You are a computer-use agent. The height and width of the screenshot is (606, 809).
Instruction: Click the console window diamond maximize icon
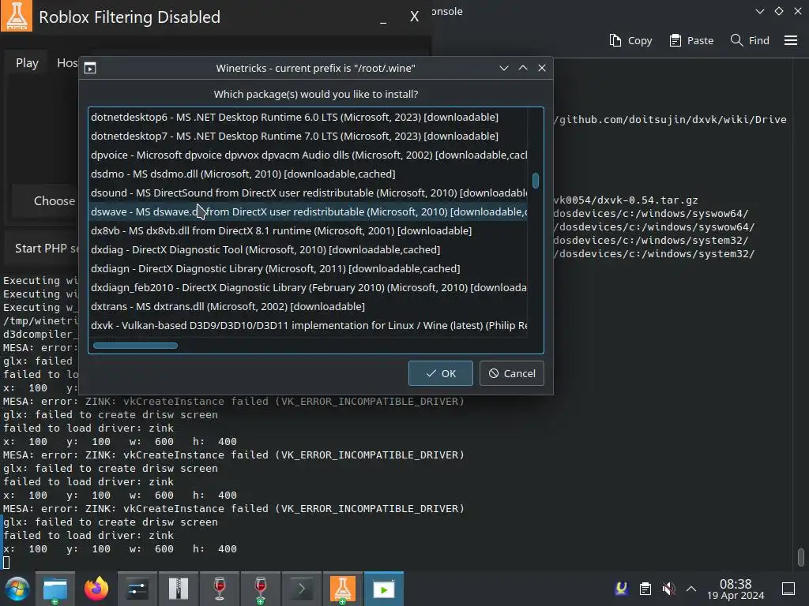(779, 11)
